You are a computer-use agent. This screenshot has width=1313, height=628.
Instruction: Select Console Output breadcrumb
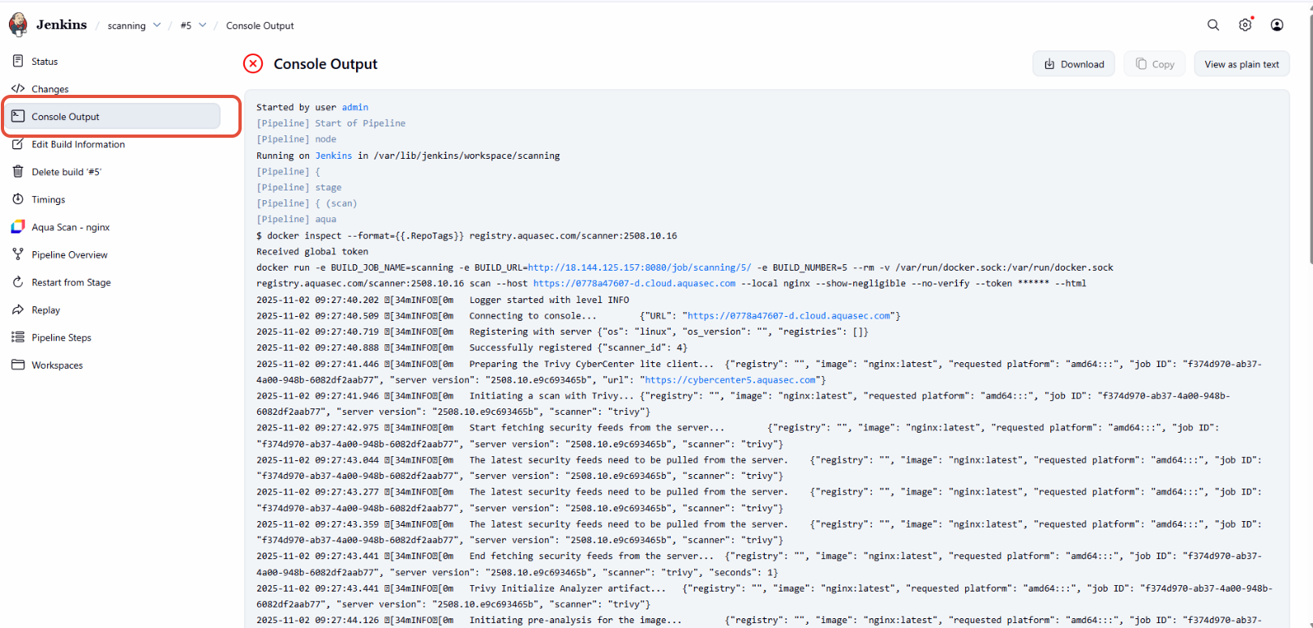(x=260, y=26)
